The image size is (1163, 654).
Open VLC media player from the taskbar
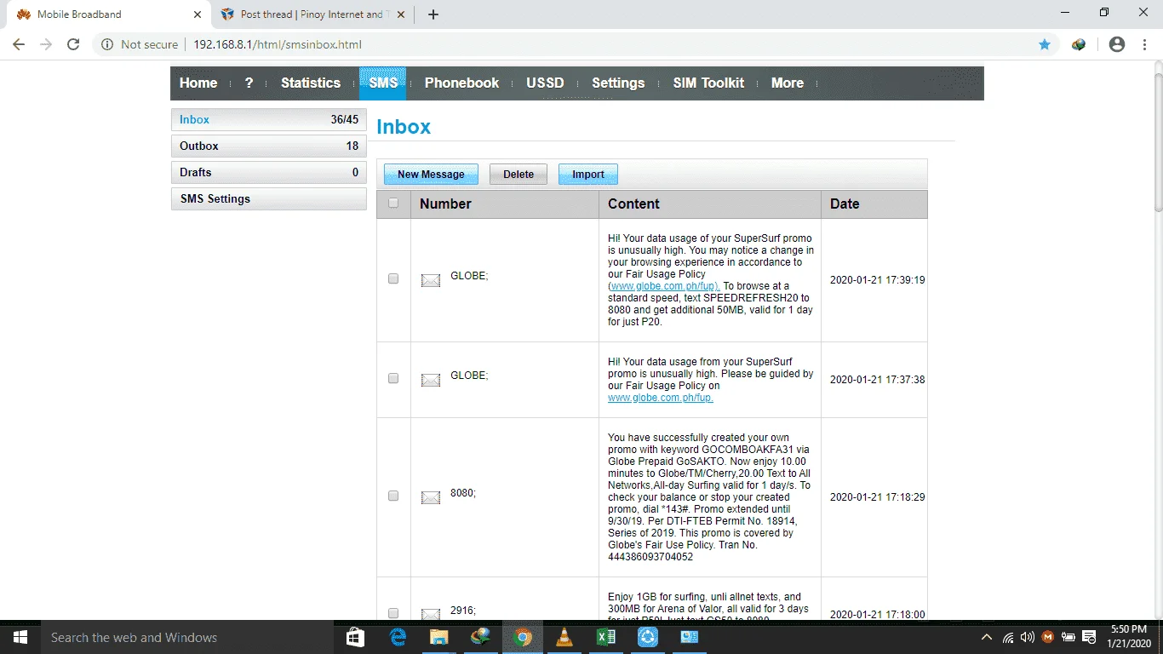[564, 637]
